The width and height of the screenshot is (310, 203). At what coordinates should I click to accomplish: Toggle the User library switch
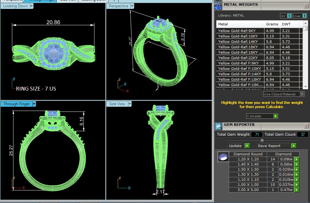pos(303,16)
